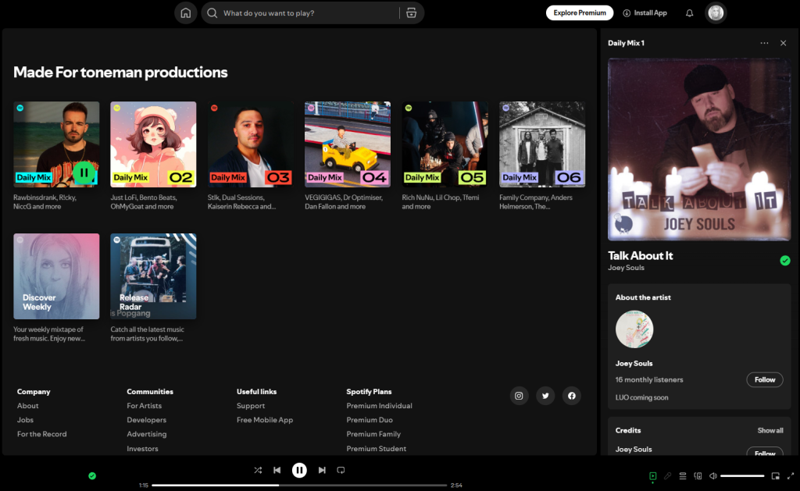The width and height of the screenshot is (800, 491).
Task: Open Spotify Facebook page
Action: [572, 396]
